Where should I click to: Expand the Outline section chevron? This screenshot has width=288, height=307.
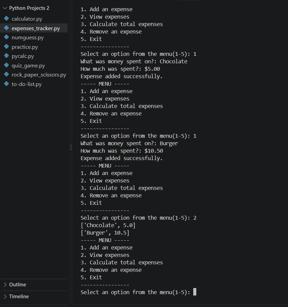pyautogui.click(x=5, y=284)
